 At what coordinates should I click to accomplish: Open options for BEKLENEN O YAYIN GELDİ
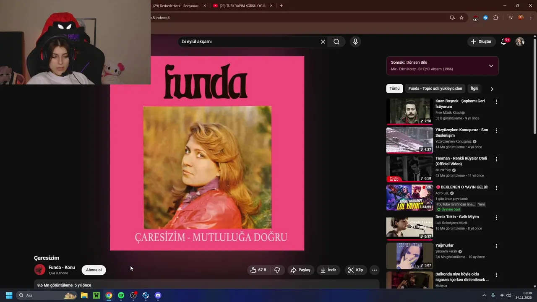496,188
